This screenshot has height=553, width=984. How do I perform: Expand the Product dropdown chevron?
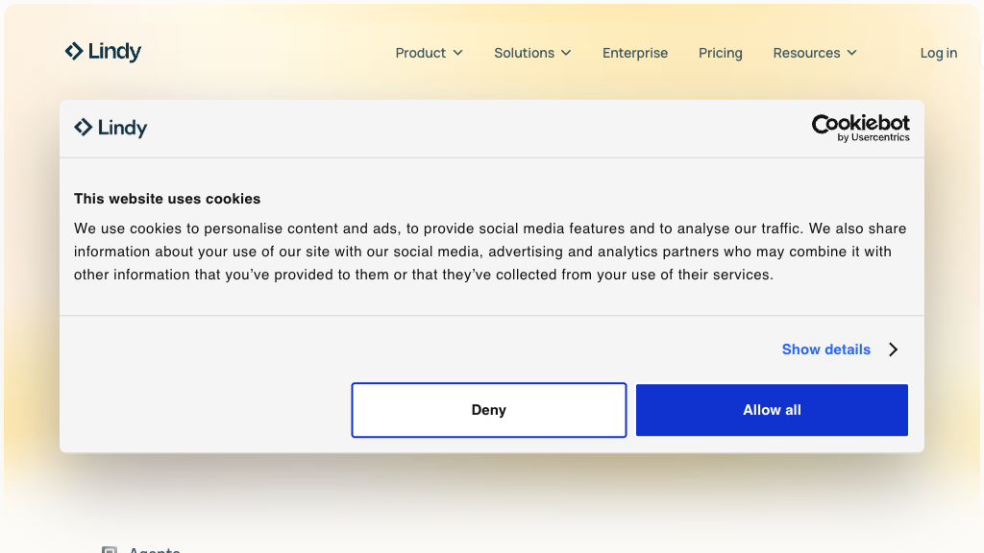tap(458, 53)
